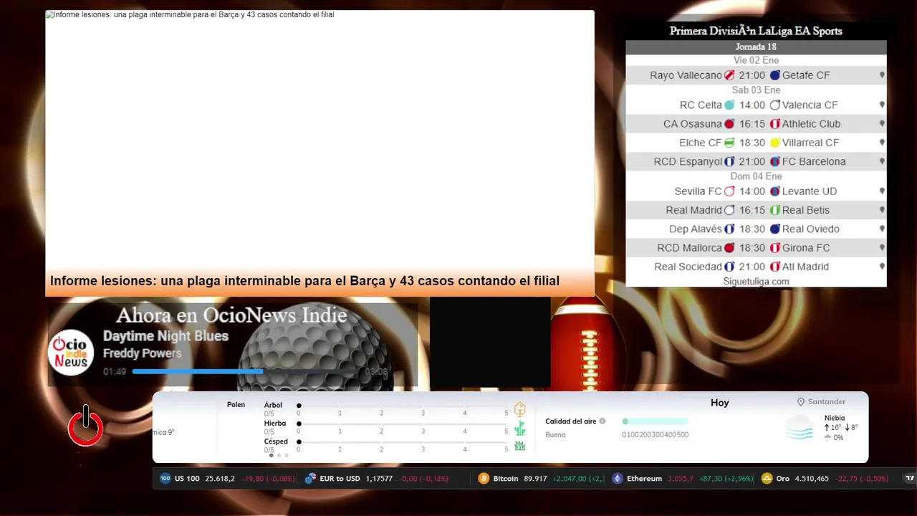Image resolution: width=917 pixels, height=516 pixels.
Task: Click the Dom 04 Ene date label
Action: click(756, 176)
